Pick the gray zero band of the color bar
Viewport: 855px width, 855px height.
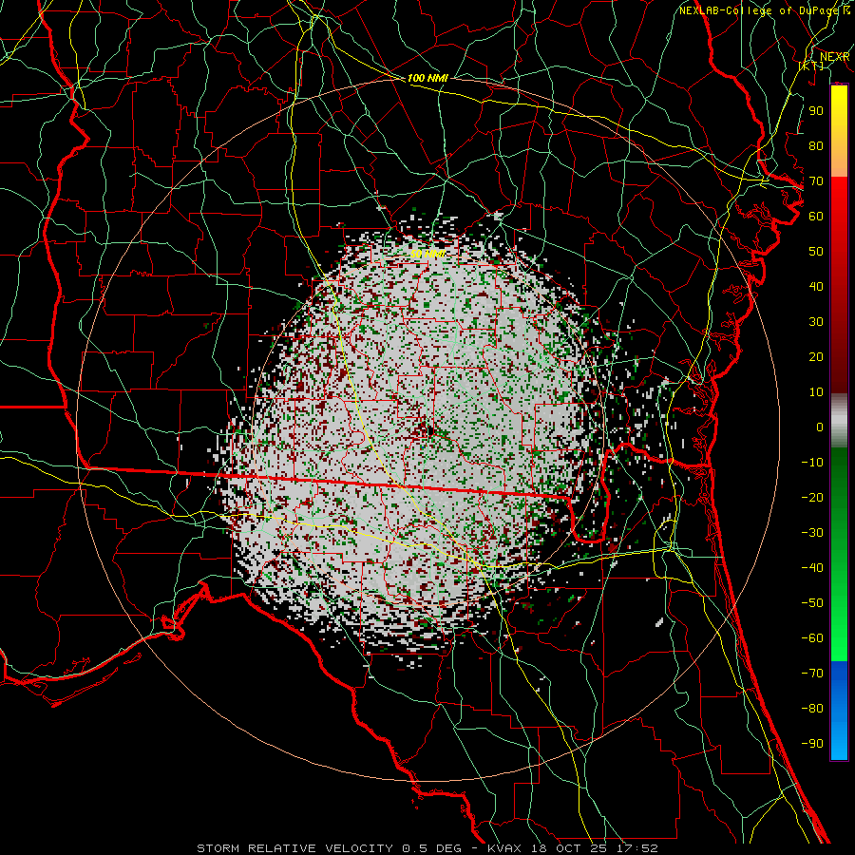point(839,421)
